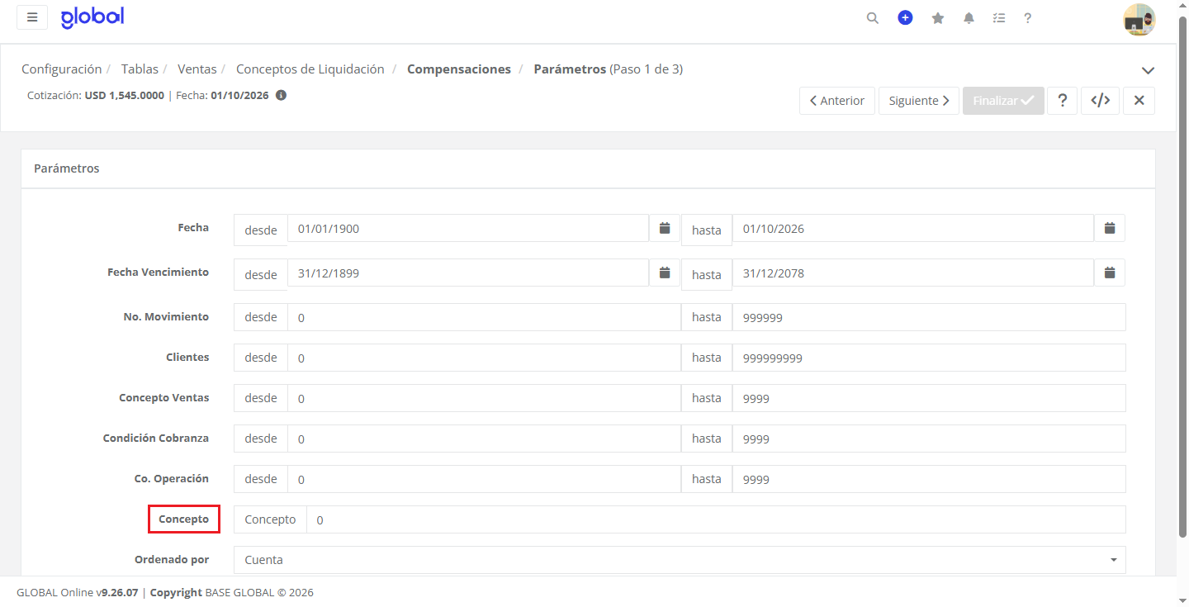Click Co. Operación hasta field
The width and height of the screenshot is (1189, 607).
(929, 479)
